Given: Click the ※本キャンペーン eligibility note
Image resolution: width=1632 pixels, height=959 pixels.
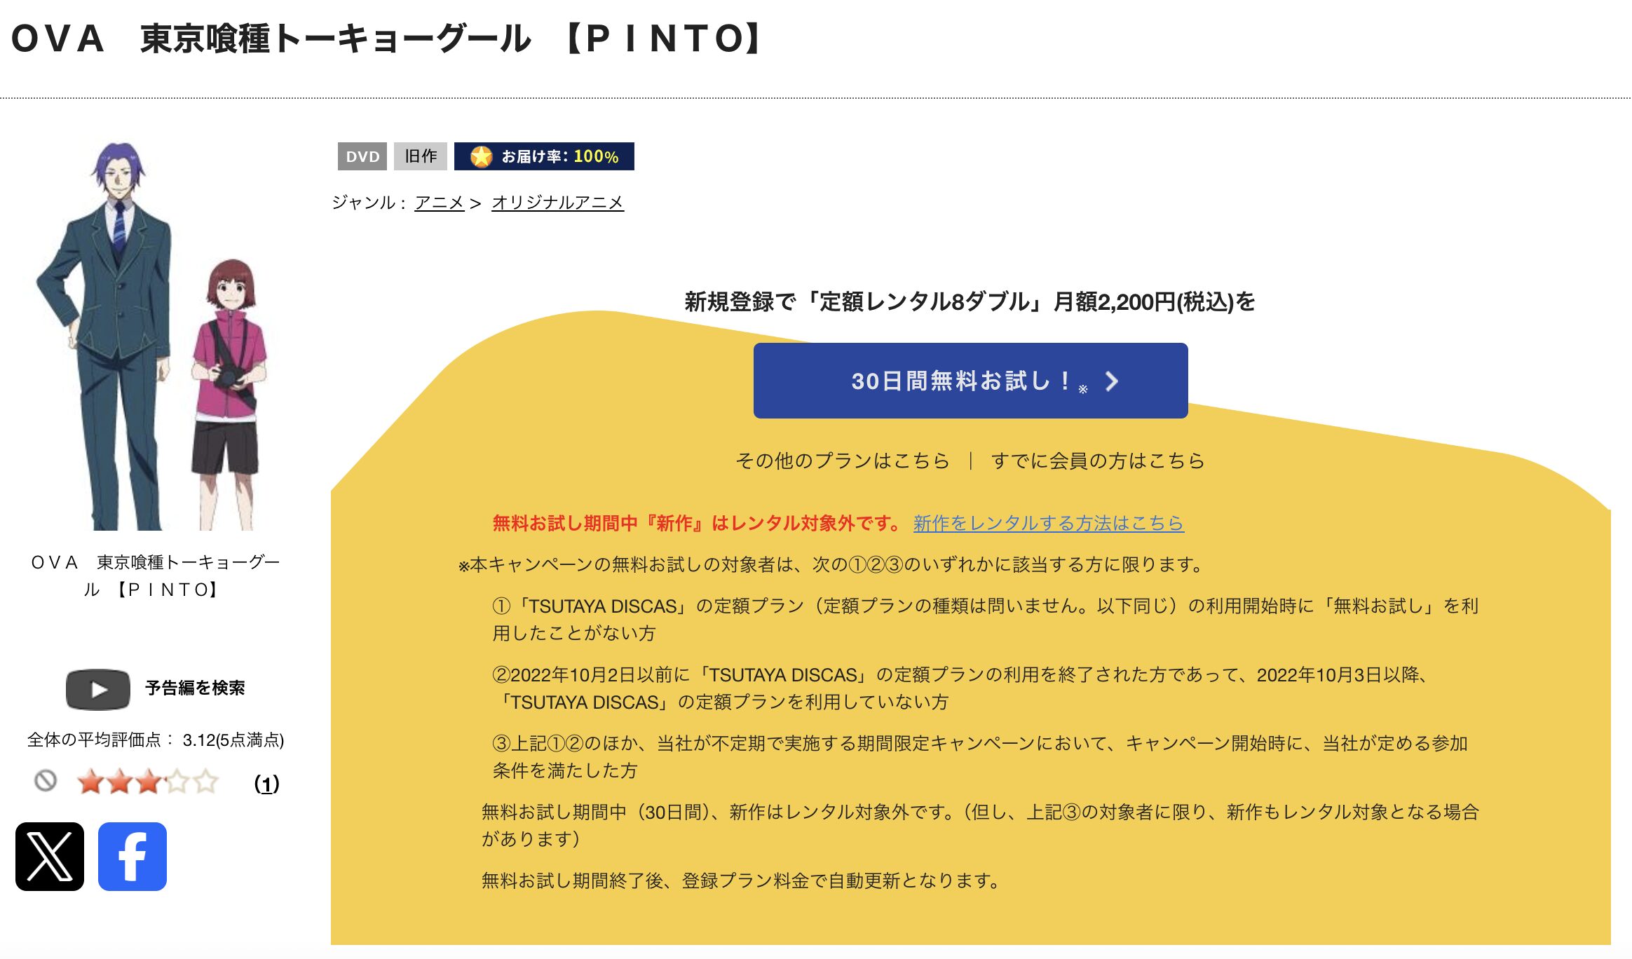Looking at the screenshot, I should (x=831, y=564).
